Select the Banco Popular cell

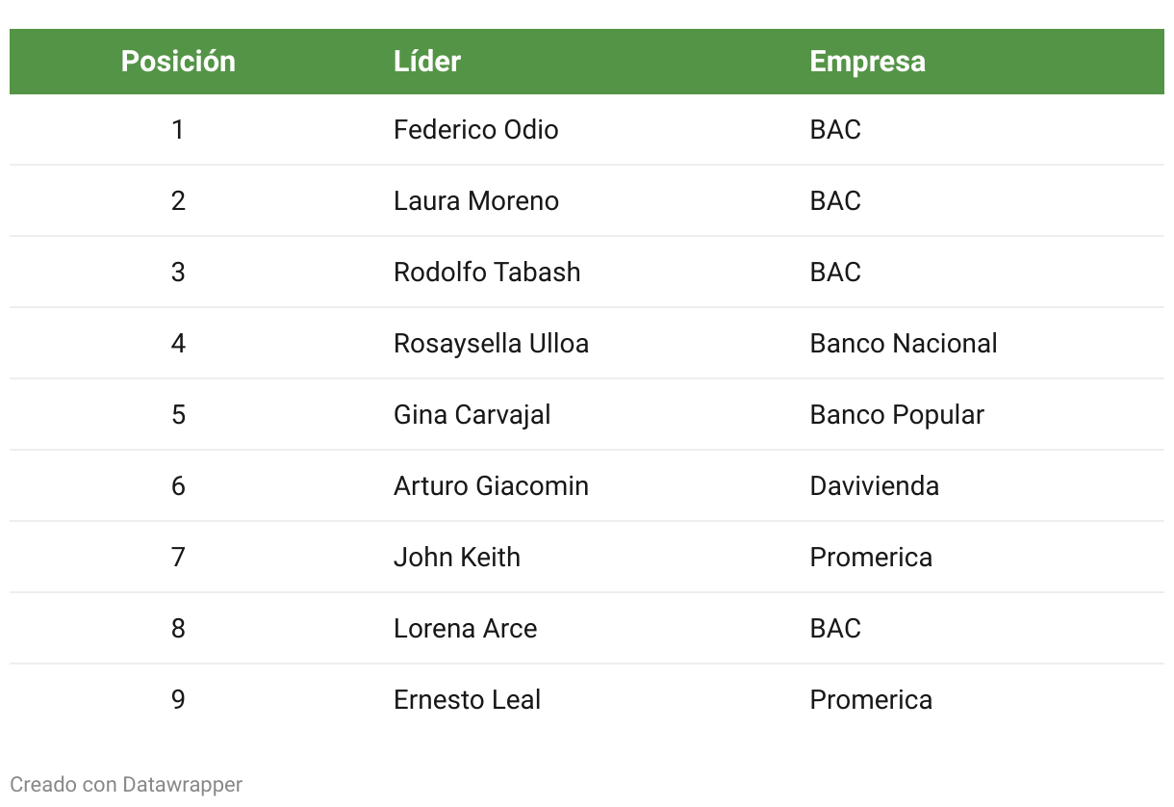click(x=896, y=415)
